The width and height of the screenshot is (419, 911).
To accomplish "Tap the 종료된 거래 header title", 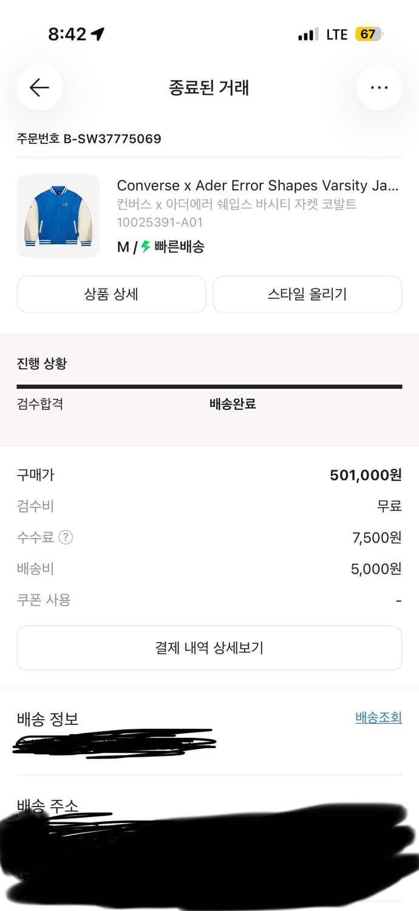I will click(x=209, y=87).
